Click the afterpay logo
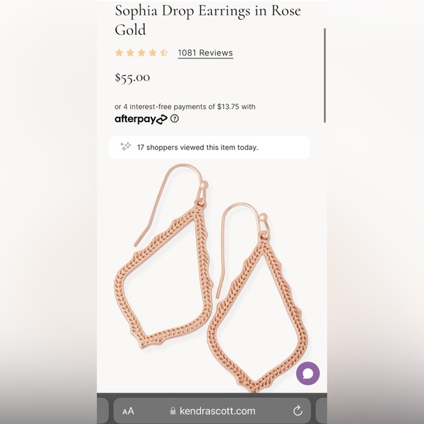 [141, 119]
